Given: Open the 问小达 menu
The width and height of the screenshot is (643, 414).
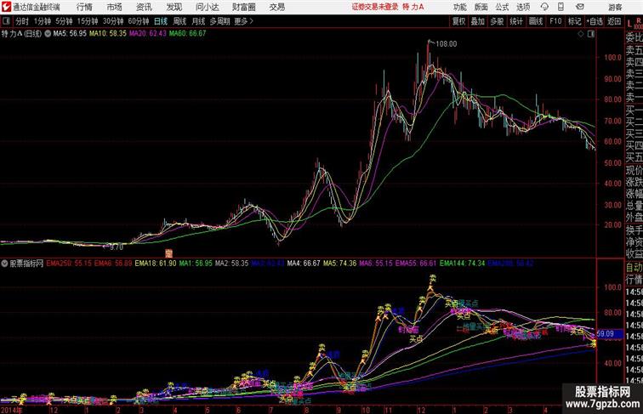Looking at the screenshot, I should 207,7.
